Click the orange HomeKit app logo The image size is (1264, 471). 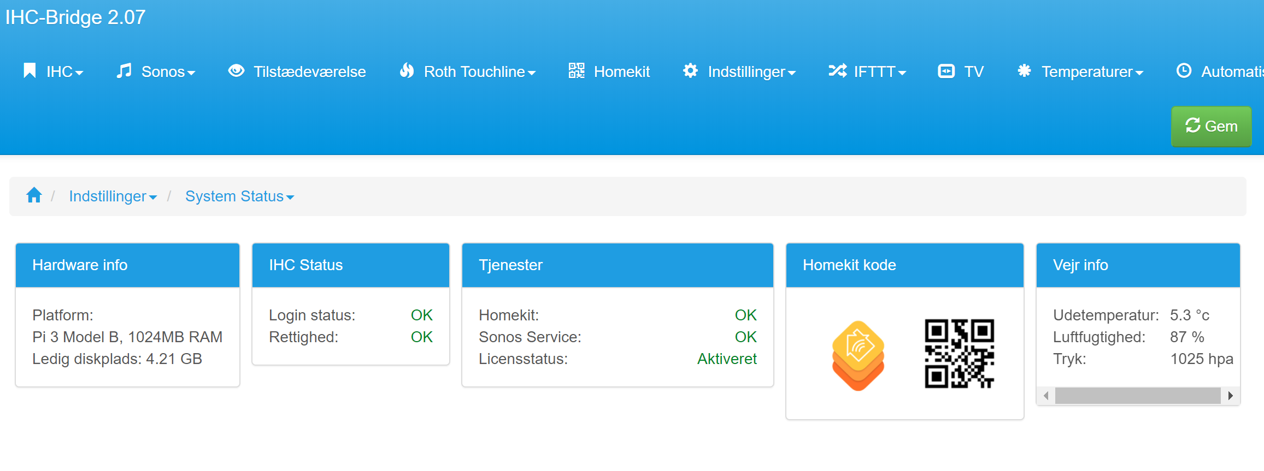tap(857, 355)
